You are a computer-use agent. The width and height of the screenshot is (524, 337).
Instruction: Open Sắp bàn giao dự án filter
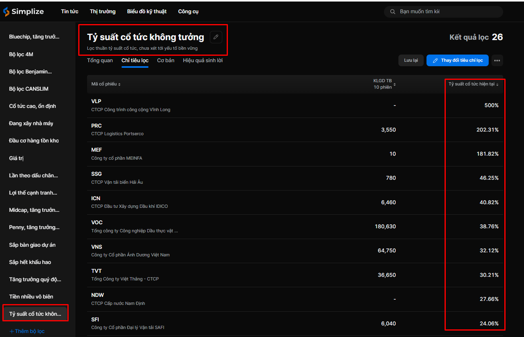click(x=32, y=245)
